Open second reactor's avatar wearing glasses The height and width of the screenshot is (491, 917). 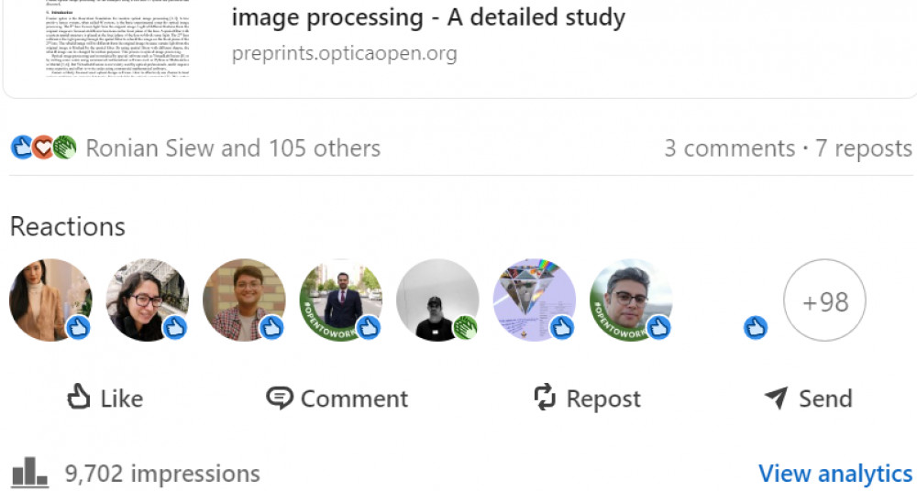tap(146, 300)
